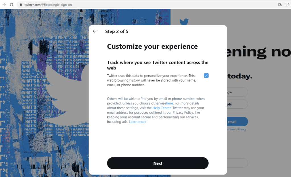
Task: Click the "Step 2 of 5" header text
Action: (x=117, y=31)
